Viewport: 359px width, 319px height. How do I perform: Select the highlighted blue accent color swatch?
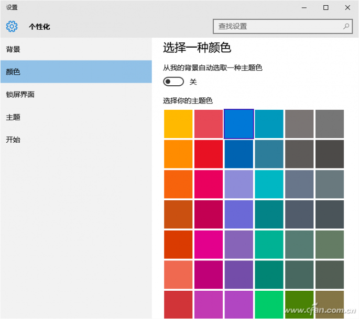click(239, 124)
